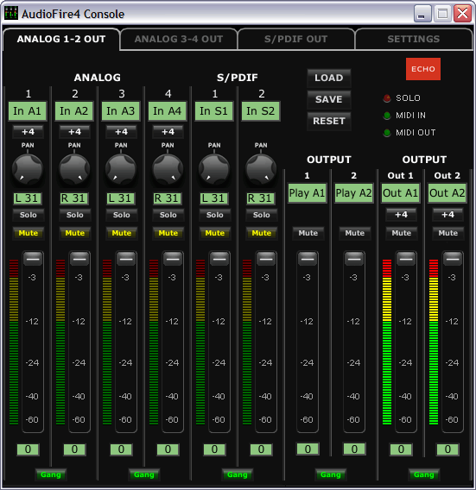
Task: Unmute the In A4 channel
Action: [x=168, y=233]
